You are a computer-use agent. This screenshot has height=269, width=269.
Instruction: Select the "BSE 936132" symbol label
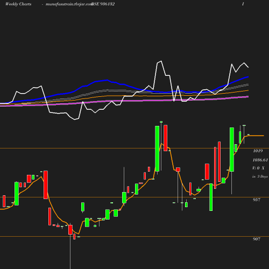[103, 4]
